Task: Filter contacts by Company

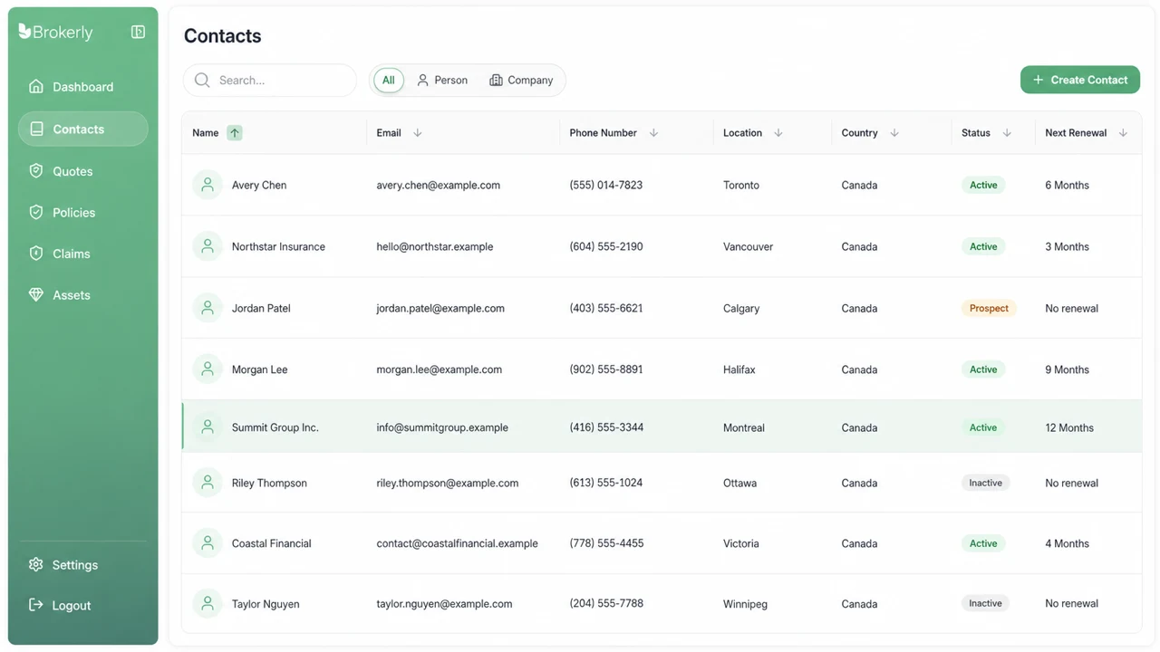Action: pos(521,81)
